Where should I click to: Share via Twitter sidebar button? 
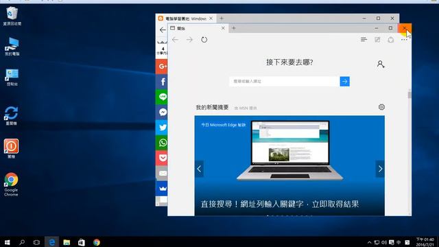[162, 128]
